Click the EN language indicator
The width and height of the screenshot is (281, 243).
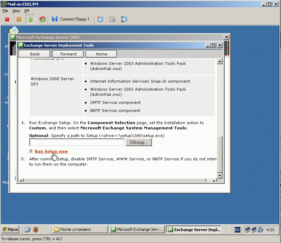click(x=237, y=229)
